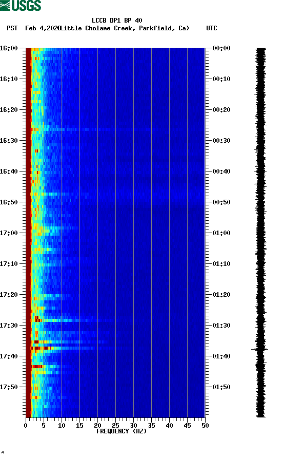Click the '0' frequency axis tick label
This screenshot has height=458, width=283.
point(26,426)
